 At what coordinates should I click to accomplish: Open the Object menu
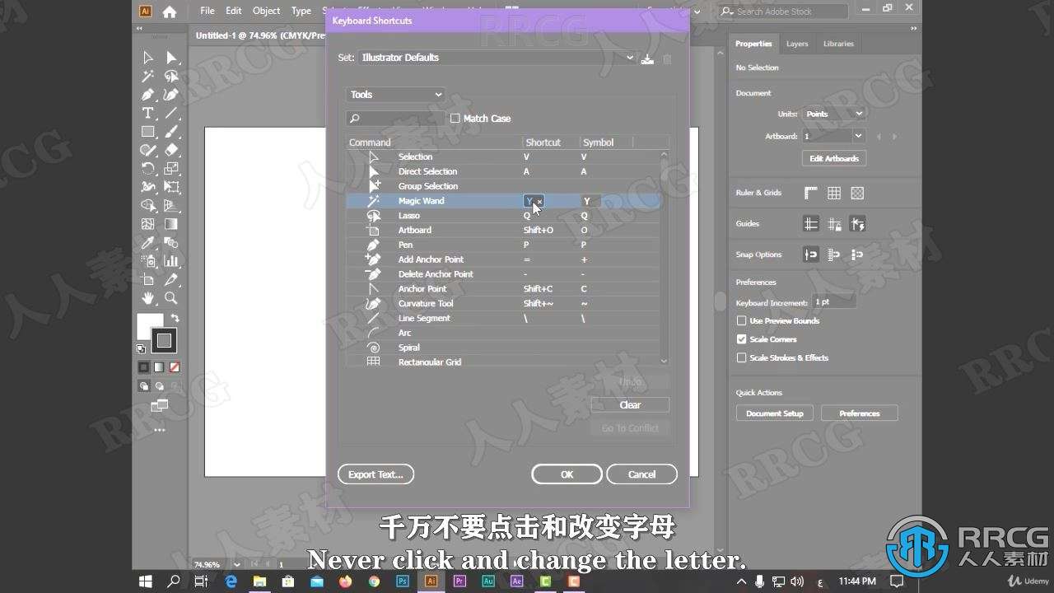tap(266, 12)
